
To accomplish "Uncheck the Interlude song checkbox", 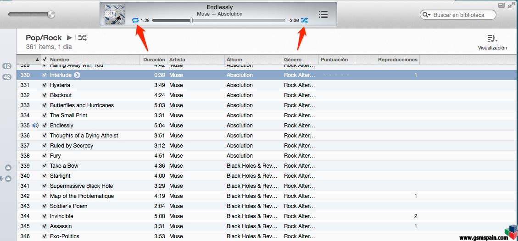I will (x=45, y=75).
